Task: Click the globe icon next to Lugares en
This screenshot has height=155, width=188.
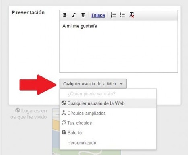Action: coord(17,110)
